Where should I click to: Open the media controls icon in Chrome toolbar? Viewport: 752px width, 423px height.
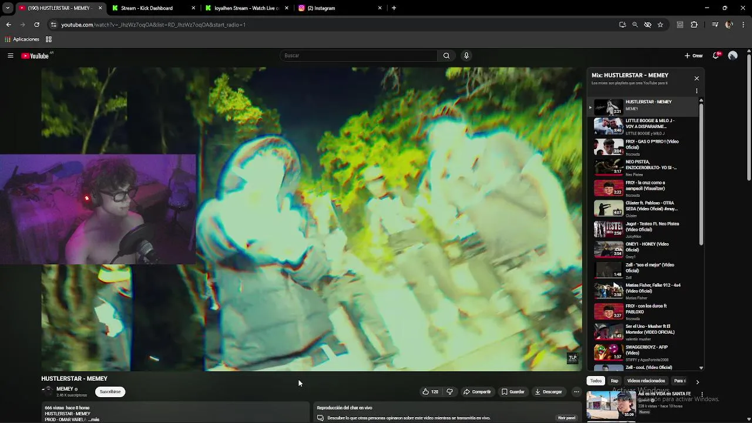coord(715,25)
